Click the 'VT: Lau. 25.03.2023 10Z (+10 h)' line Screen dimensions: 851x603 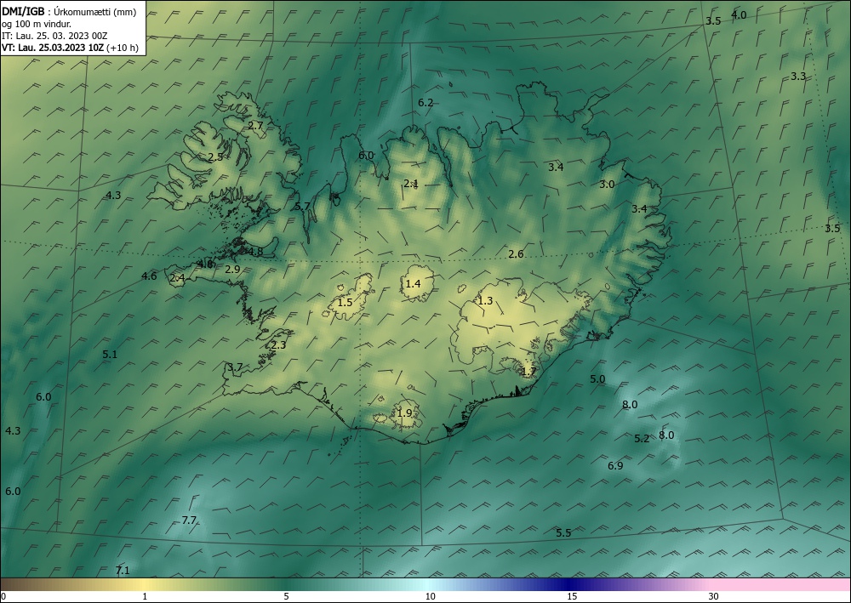pyautogui.click(x=70, y=48)
